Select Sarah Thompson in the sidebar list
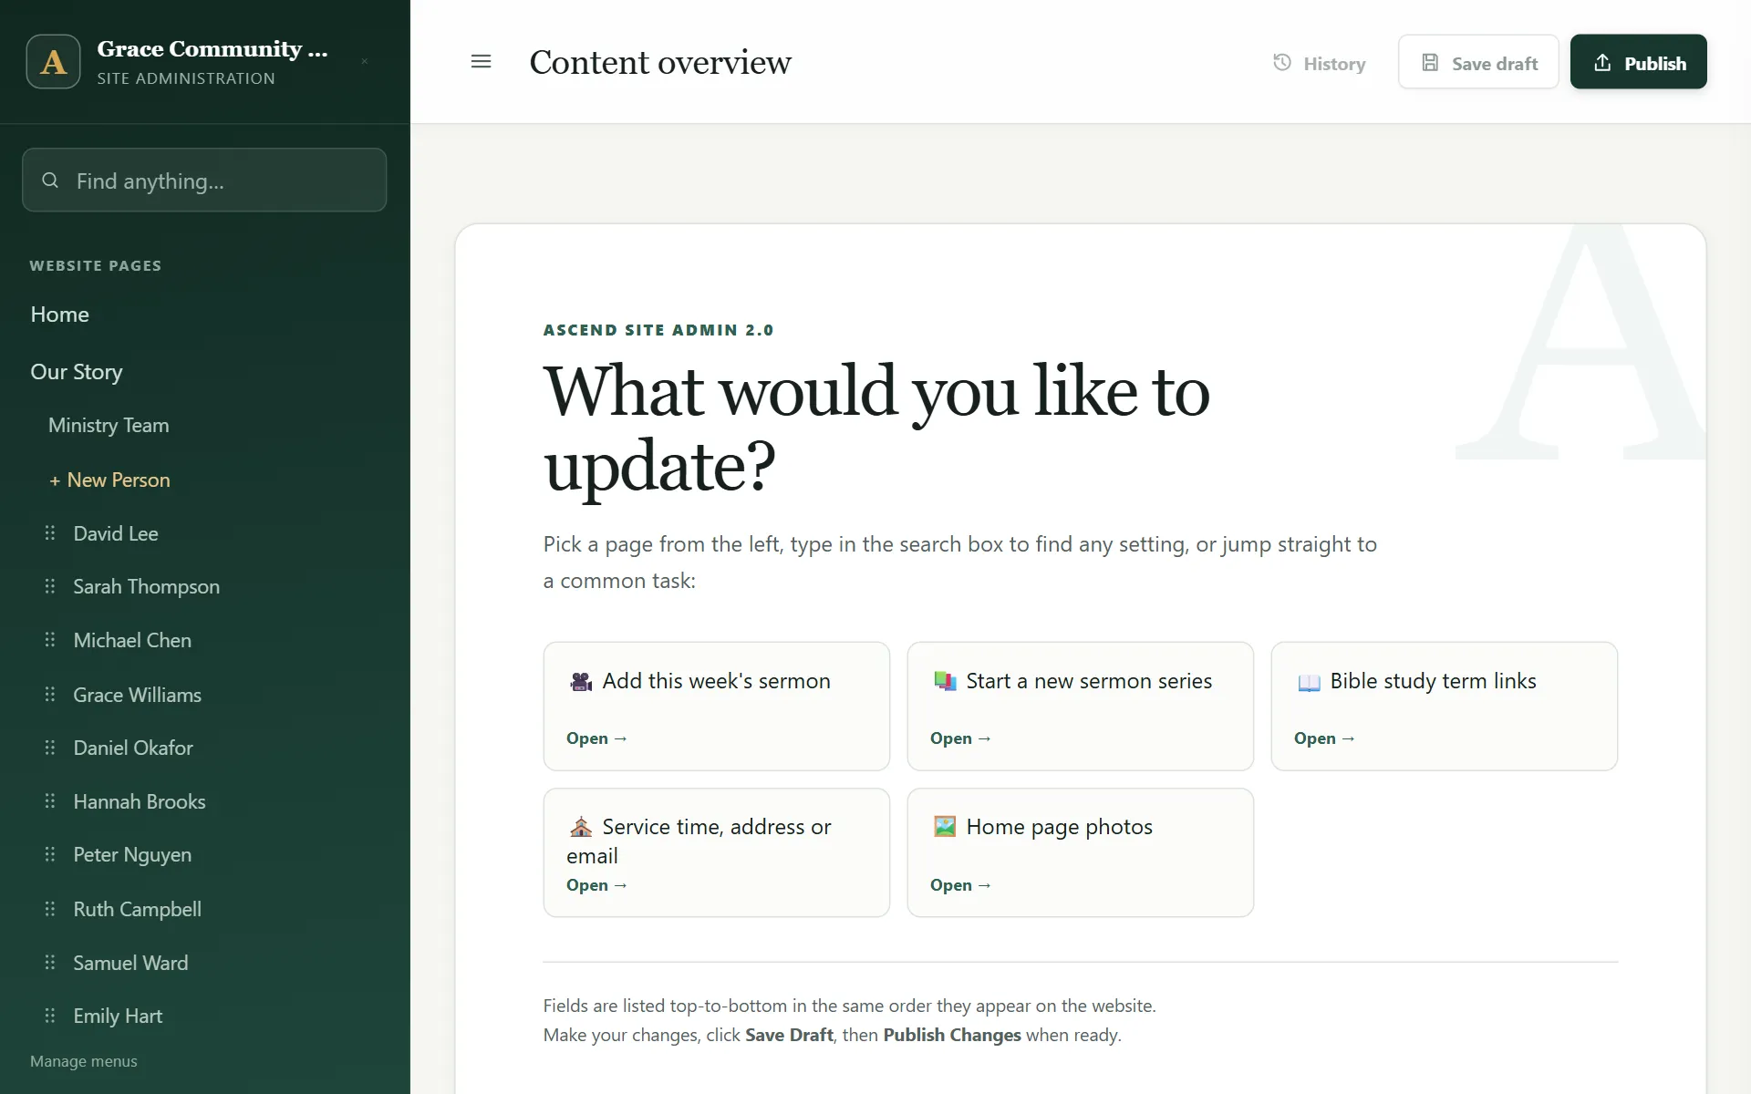Image resolution: width=1751 pixels, height=1094 pixels. (x=146, y=586)
